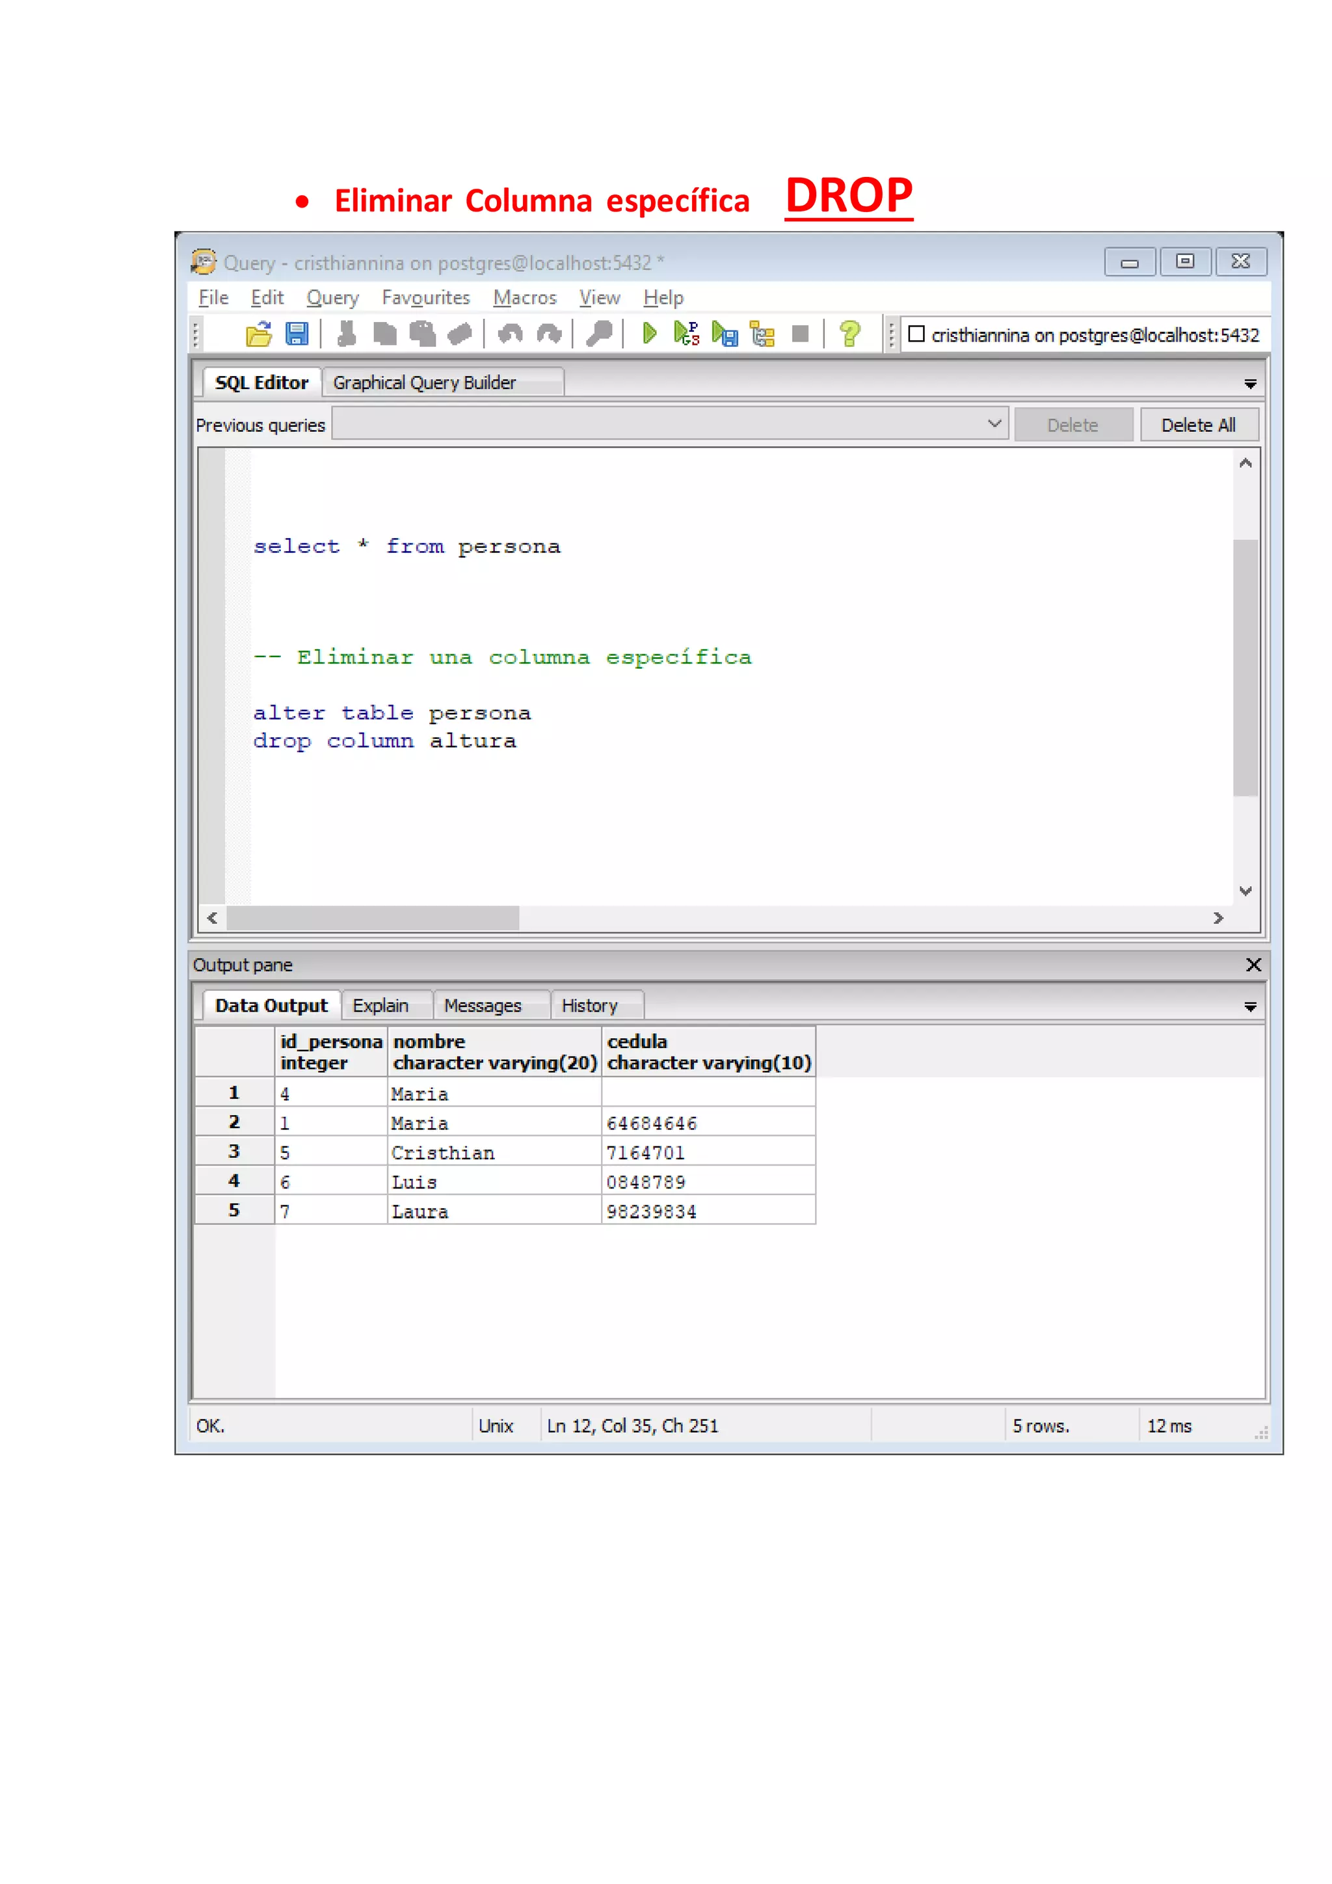1332x1884 pixels.
Task: Select the Explain tab
Action: click(x=386, y=1005)
